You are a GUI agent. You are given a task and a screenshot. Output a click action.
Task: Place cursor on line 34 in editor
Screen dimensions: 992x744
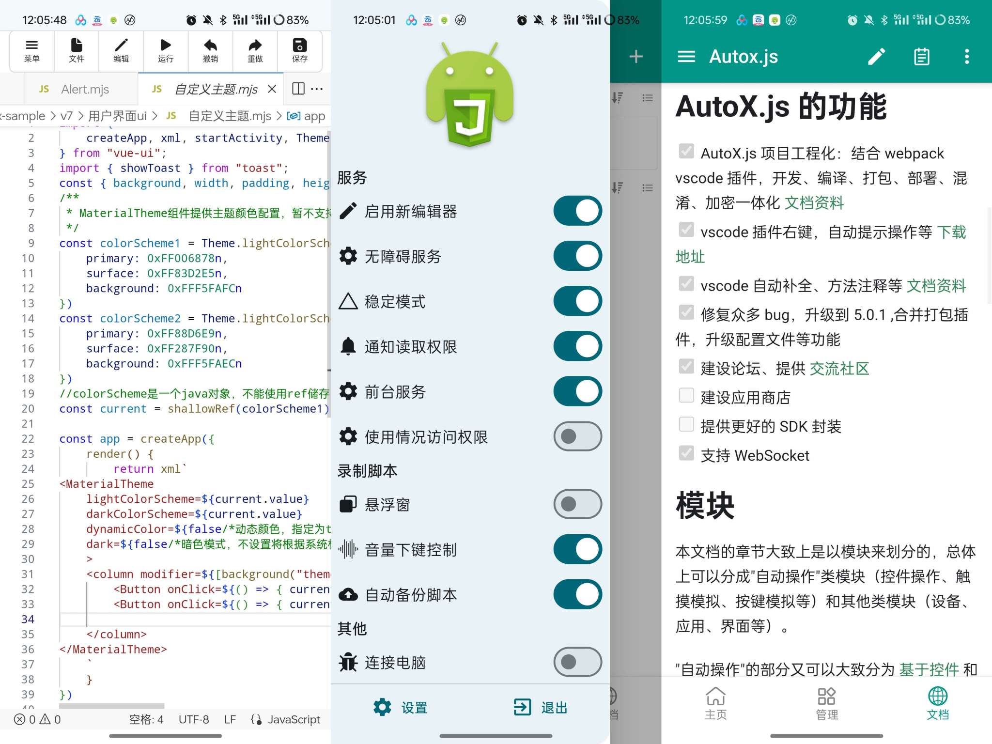click(194, 619)
